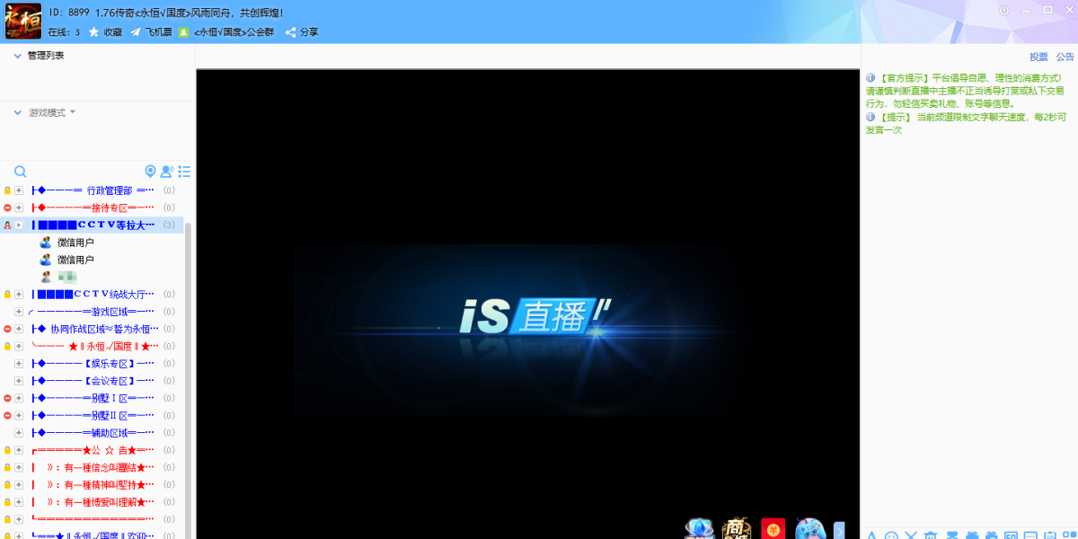Click the 飞机票 paper plane icon
This screenshot has width=1078, height=539.
[x=136, y=32]
